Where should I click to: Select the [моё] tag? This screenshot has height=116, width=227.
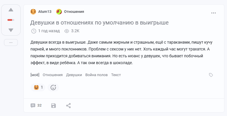(x=35, y=75)
